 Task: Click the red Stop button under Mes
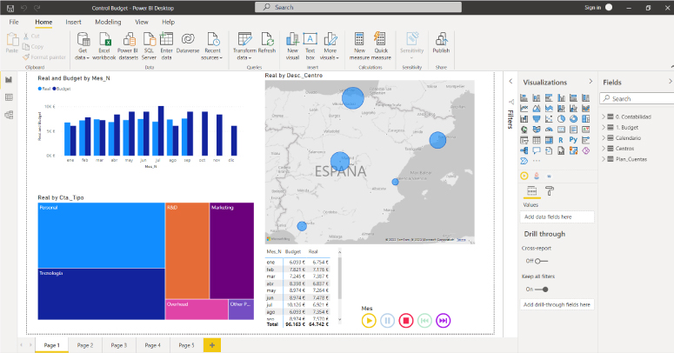406,321
